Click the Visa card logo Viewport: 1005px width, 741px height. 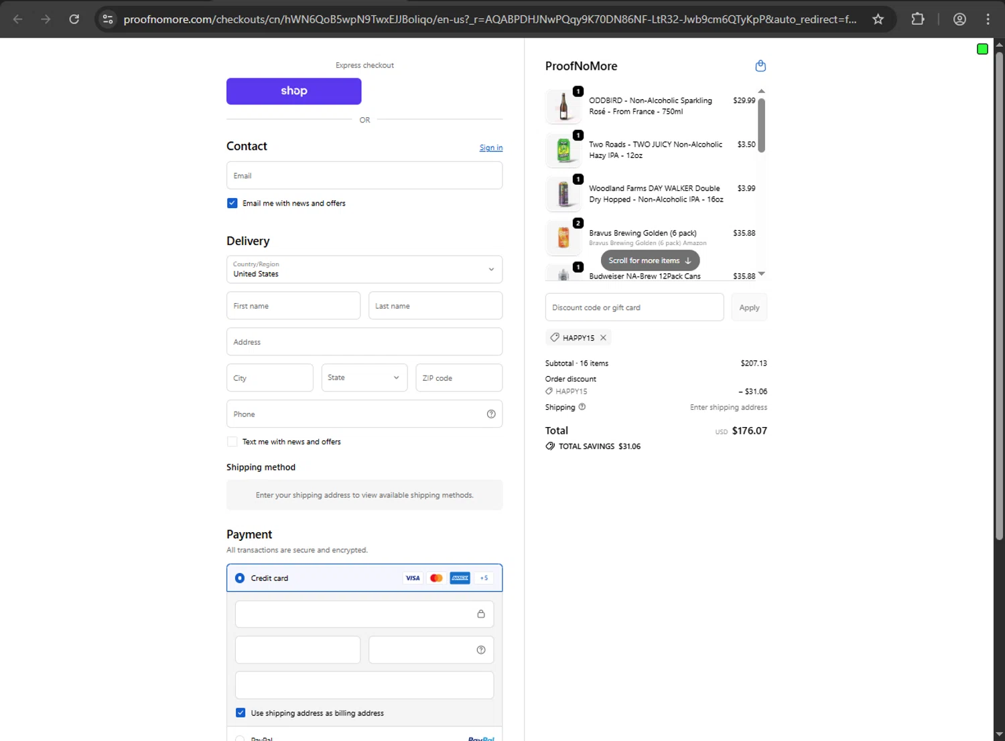[x=413, y=578]
